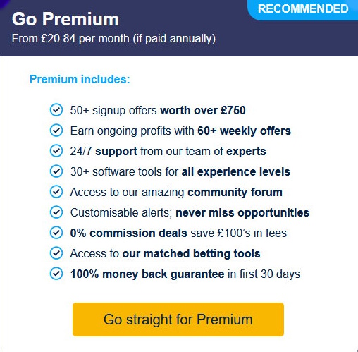Click the worth over £750 text
Image resolution: width=358 pixels, height=352 pixels.
203,110
